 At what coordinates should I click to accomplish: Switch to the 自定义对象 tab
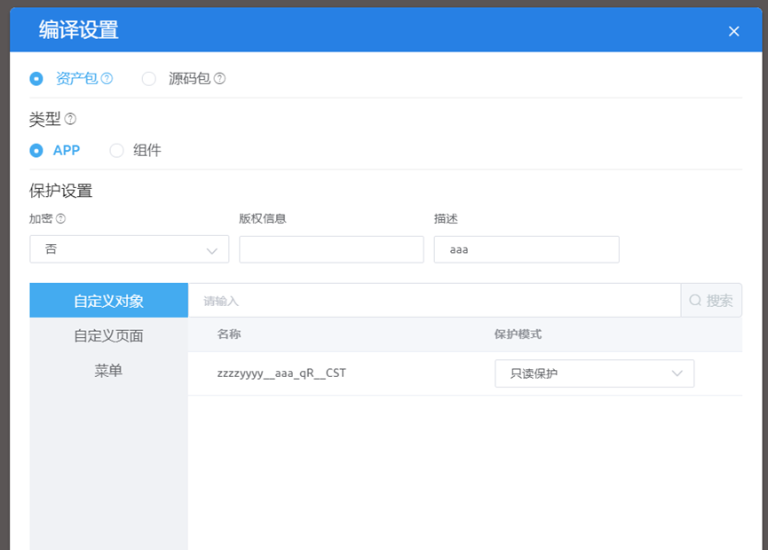(x=108, y=301)
